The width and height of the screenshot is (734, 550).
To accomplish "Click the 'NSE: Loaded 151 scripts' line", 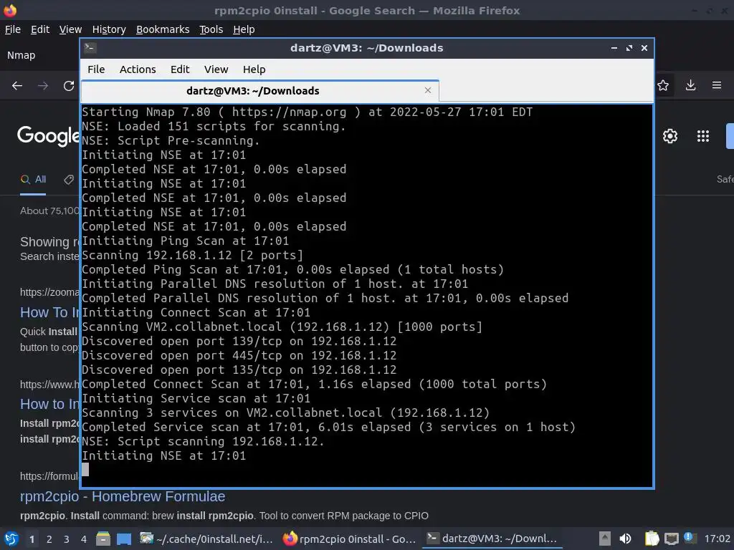I will (214, 126).
